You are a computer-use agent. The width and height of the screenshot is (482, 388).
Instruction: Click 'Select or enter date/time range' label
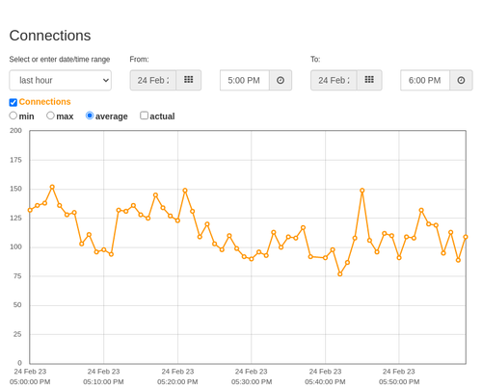tap(60, 60)
